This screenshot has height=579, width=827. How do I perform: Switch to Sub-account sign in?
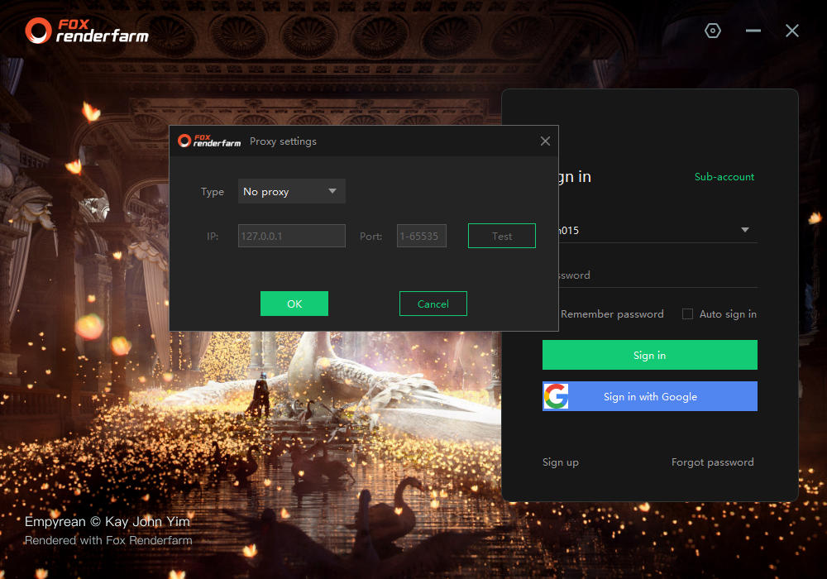click(724, 177)
